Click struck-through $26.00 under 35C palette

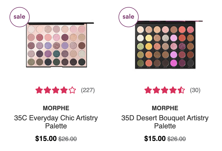(68, 139)
